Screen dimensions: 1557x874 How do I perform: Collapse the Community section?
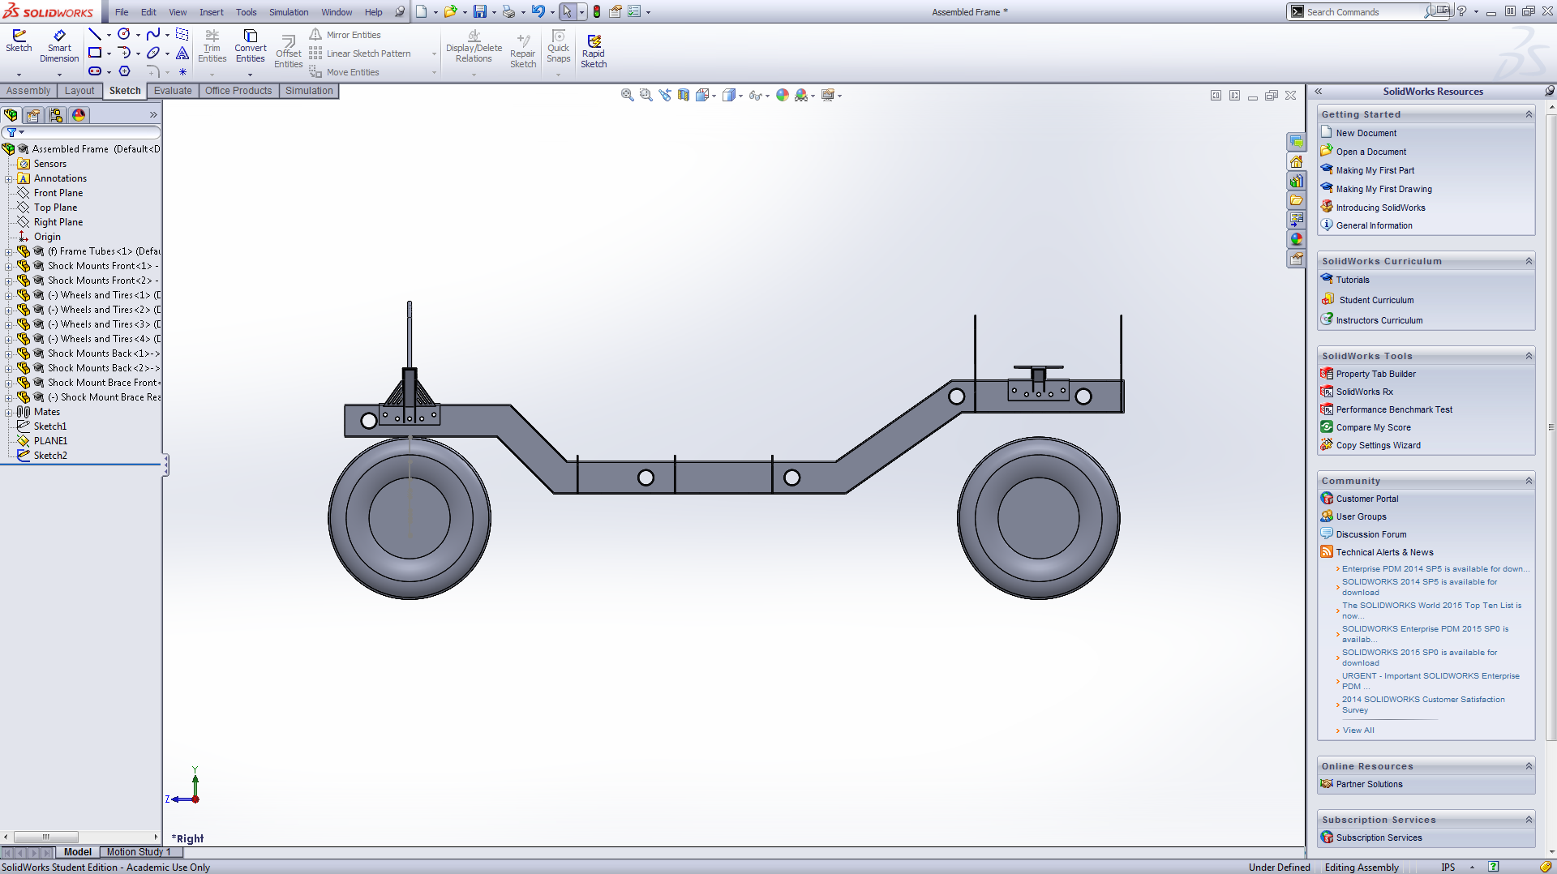pos(1529,481)
